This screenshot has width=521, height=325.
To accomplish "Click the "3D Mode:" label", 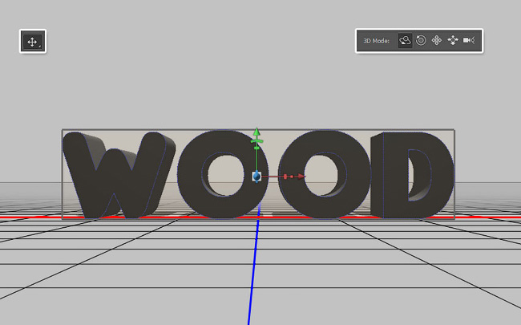I will (x=376, y=41).
